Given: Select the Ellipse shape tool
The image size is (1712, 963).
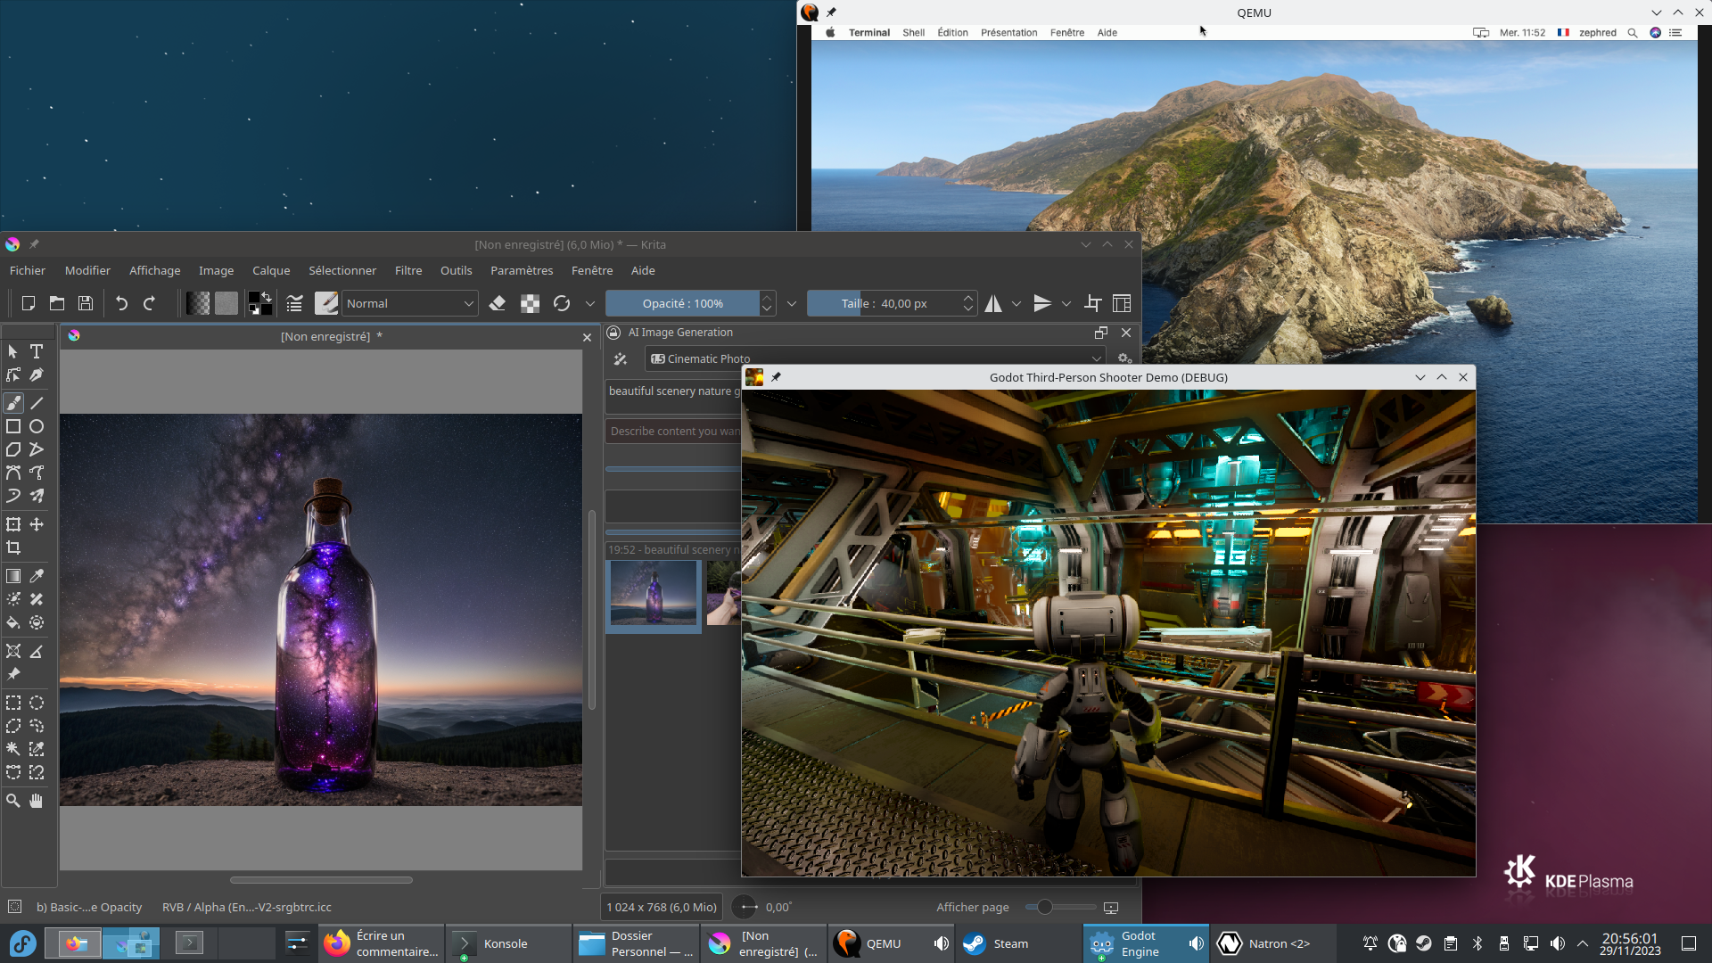Looking at the screenshot, I should [x=37, y=426].
